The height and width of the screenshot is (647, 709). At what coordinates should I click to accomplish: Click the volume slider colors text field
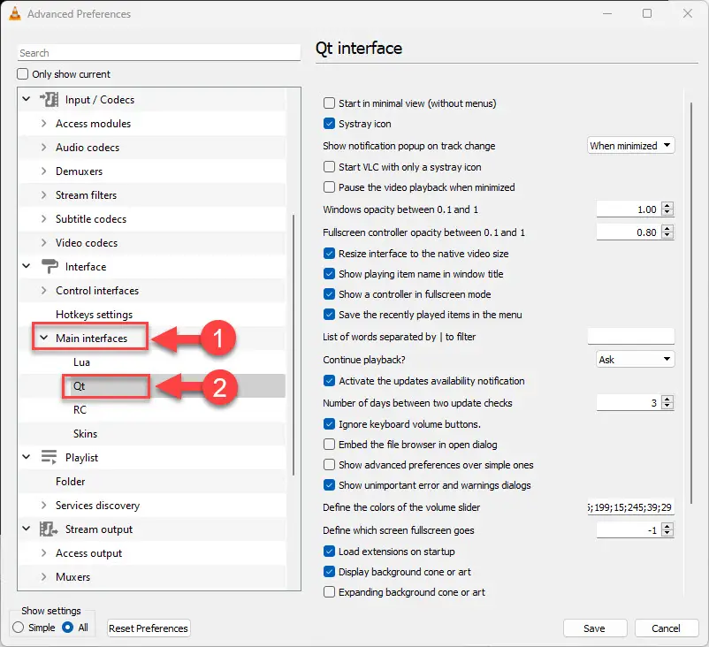click(x=631, y=507)
